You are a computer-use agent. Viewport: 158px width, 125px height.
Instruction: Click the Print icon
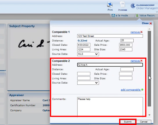pyautogui.click(x=110, y=5)
